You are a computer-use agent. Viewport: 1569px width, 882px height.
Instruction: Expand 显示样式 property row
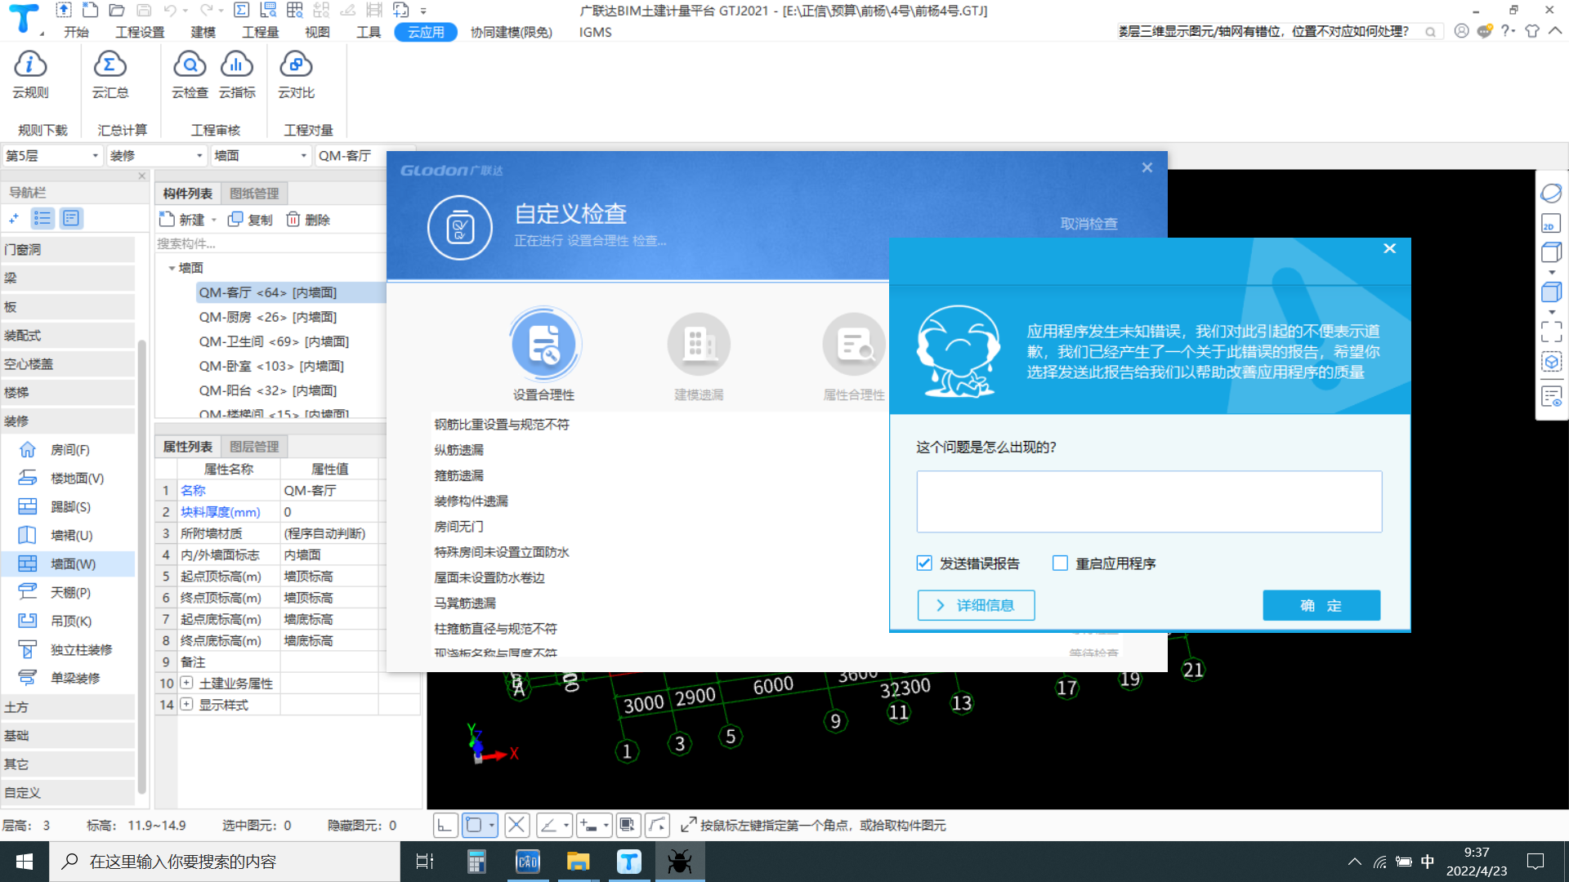point(186,704)
